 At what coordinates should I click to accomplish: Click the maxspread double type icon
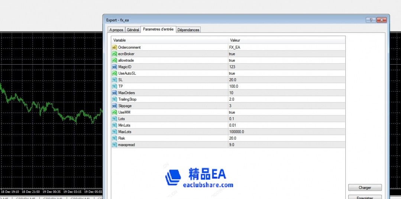pyautogui.click(x=114, y=145)
